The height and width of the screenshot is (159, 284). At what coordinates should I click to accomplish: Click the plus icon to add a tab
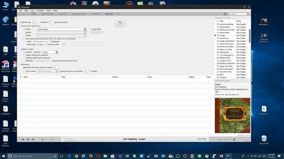click(x=118, y=14)
